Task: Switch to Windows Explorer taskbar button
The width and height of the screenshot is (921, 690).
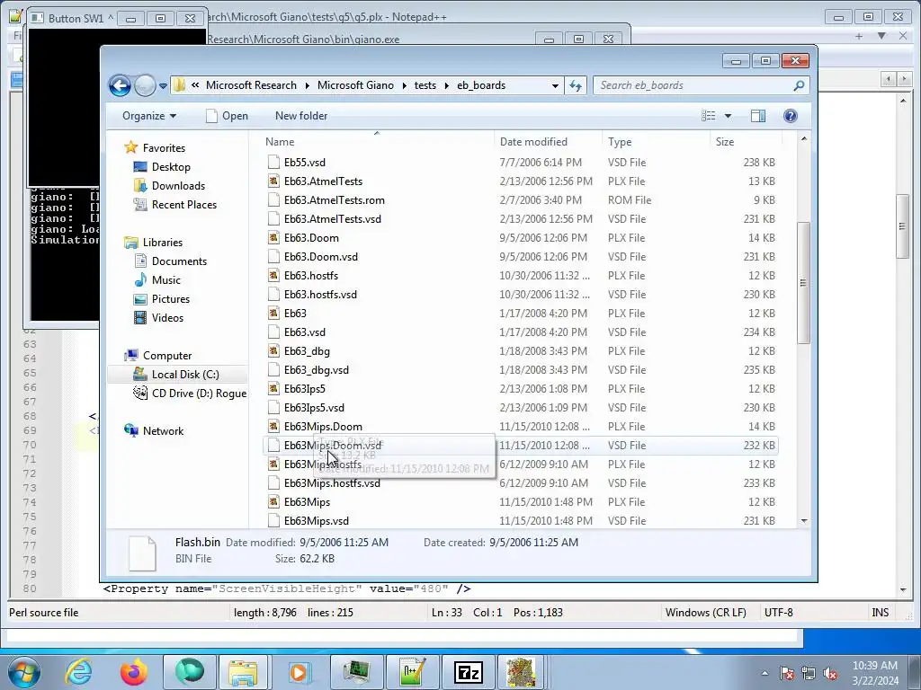Action: click(x=243, y=672)
